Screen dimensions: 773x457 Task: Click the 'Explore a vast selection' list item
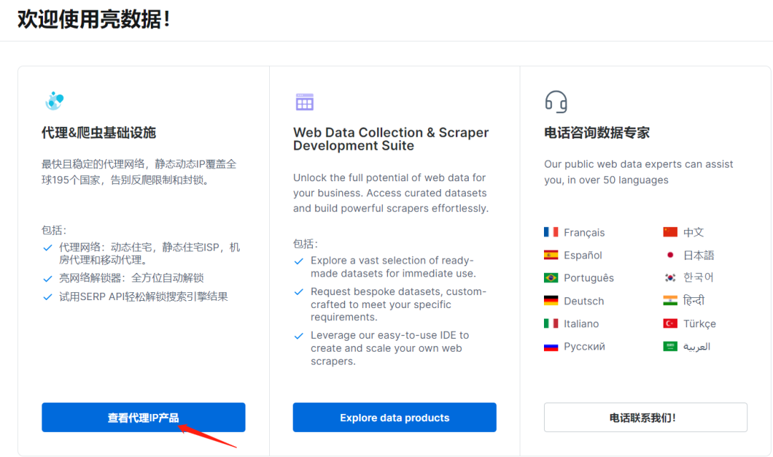[393, 267]
